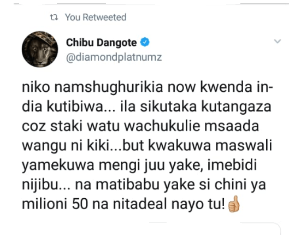Click the word "msaada" in tweet
This screenshot has width=295, height=237.
pos(232,126)
